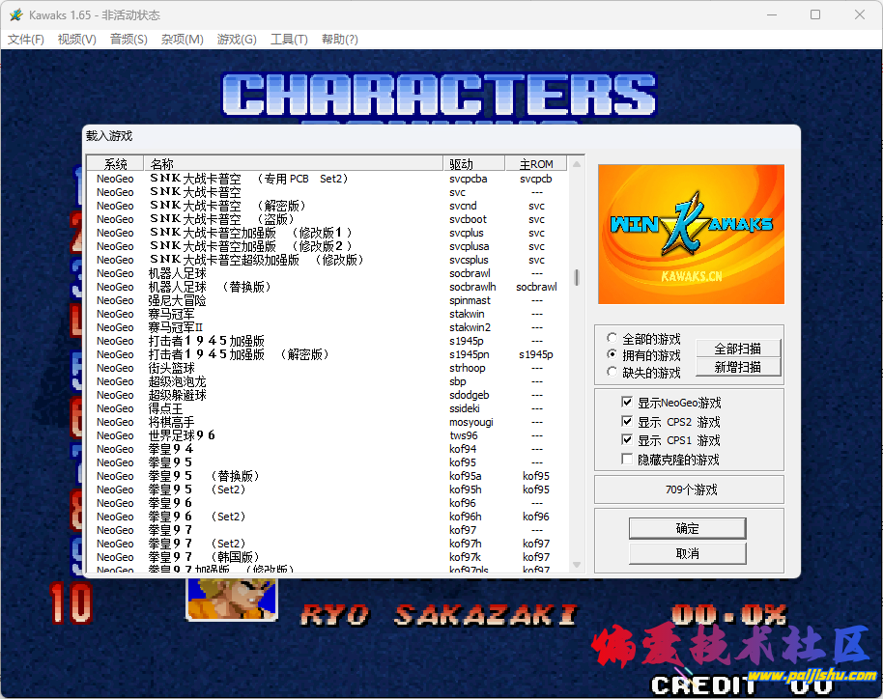Image resolution: width=883 pixels, height=699 pixels.
Task: Enable the 隐藏克隆的游戏 checkbox
Action: click(627, 459)
